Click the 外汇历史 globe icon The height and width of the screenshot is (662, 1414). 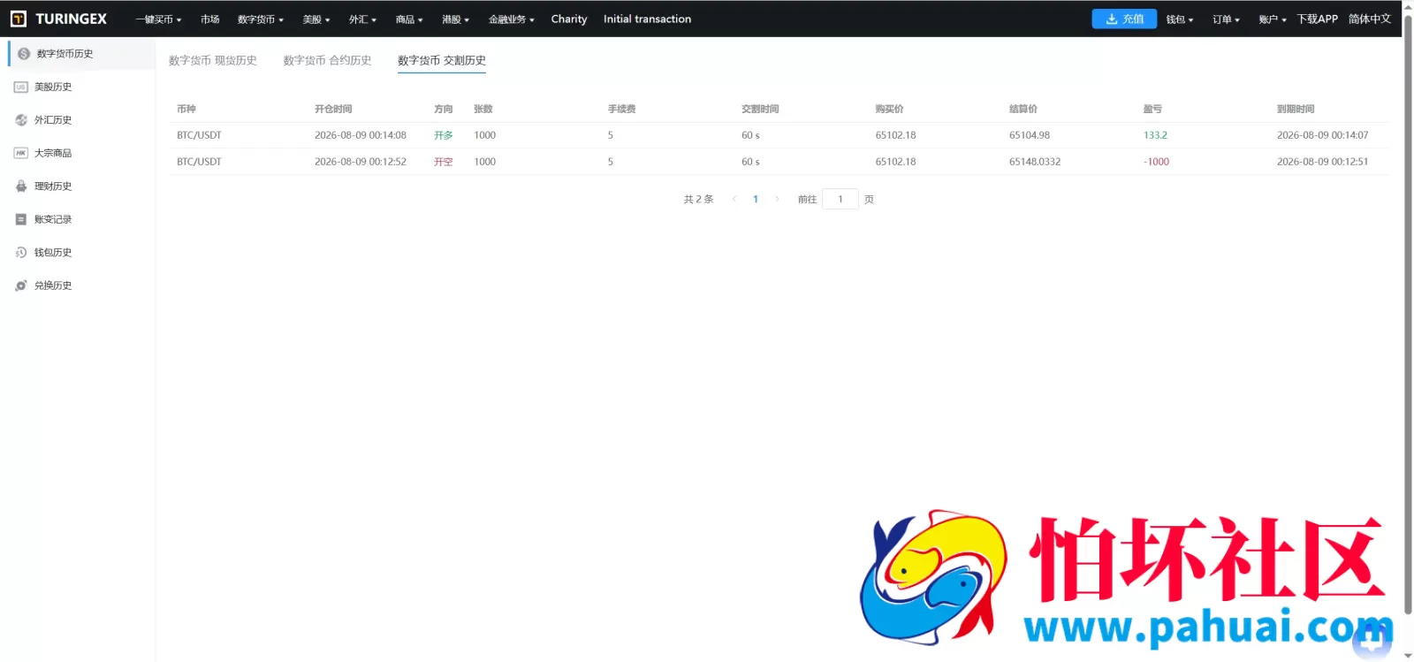tap(21, 120)
